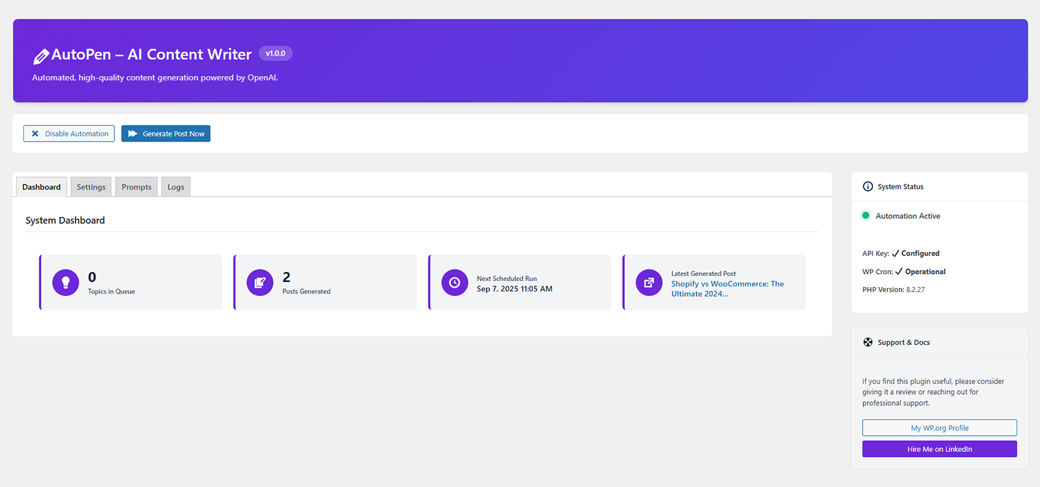Click the AutoPen pencil logo icon
The height and width of the screenshot is (487, 1040).
pyautogui.click(x=41, y=56)
